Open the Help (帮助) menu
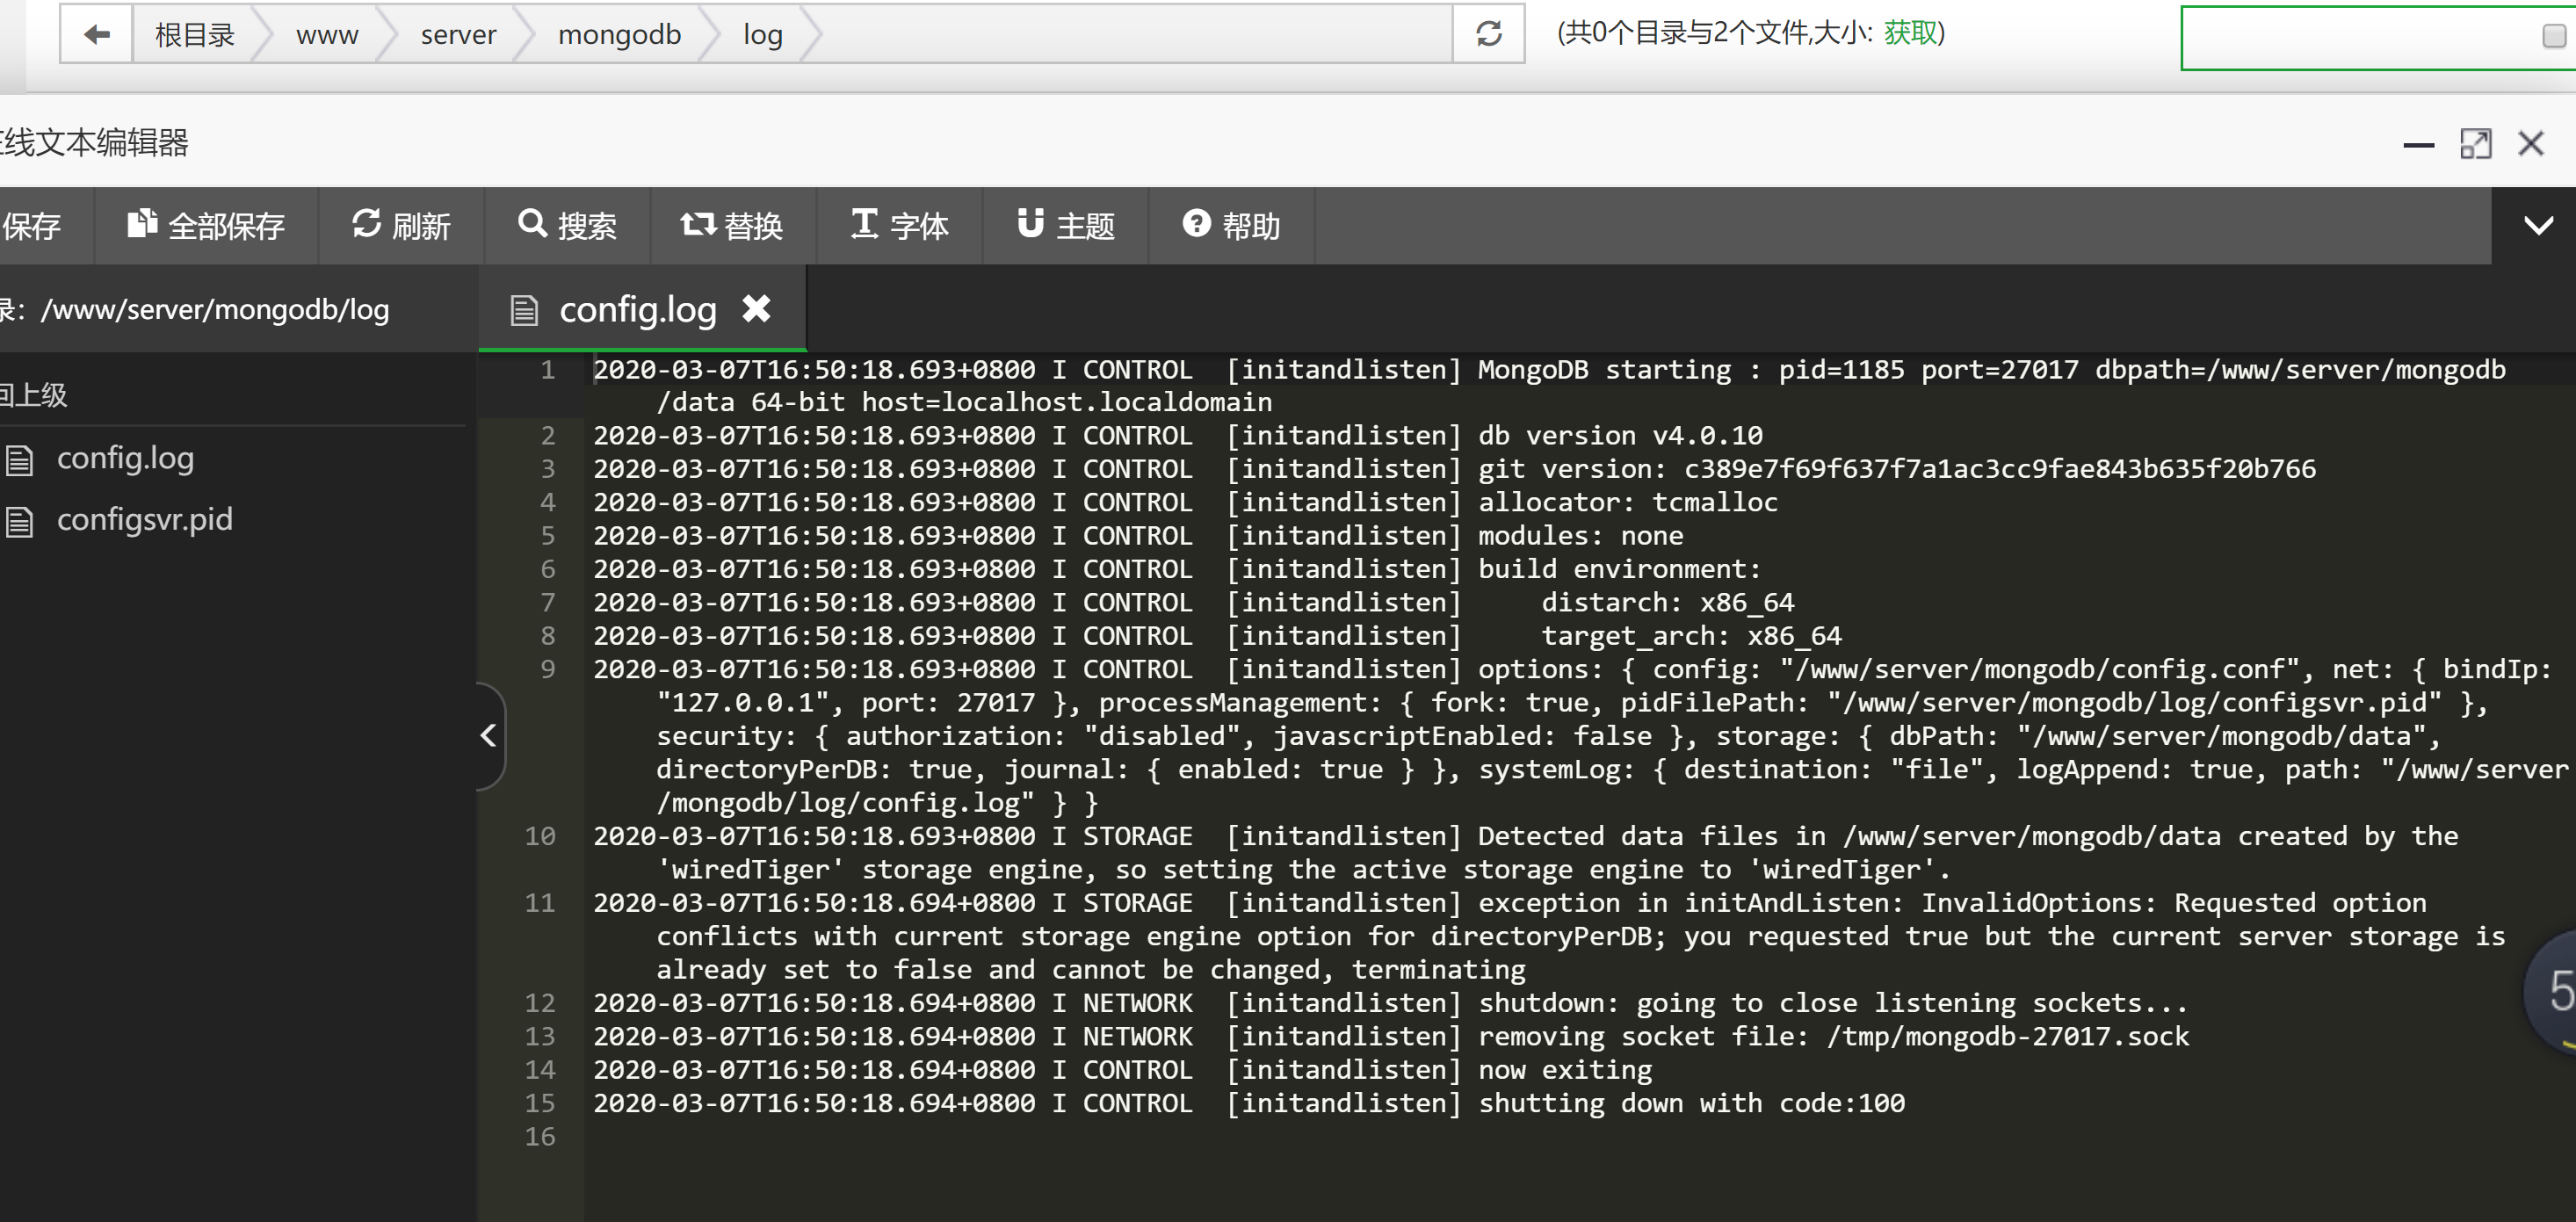The width and height of the screenshot is (2576, 1222). click(x=1231, y=226)
